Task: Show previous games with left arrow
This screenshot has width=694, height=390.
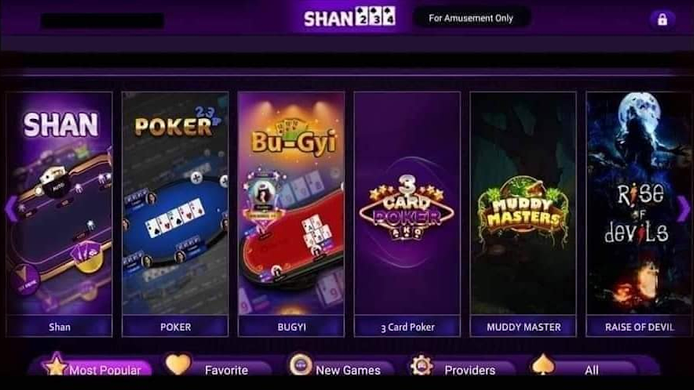Action: (x=11, y=209)
